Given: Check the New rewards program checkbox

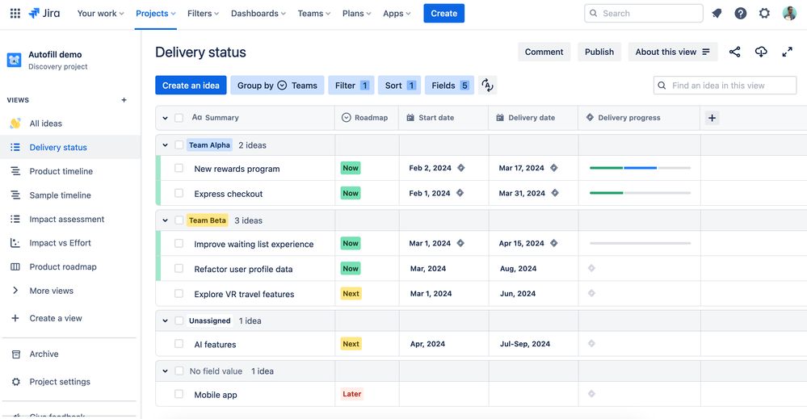Looking at the screenshot, I should pyautogui.click(x=179, y=168).
